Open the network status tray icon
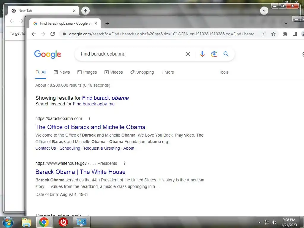Screen dimensions: 304x228 [x=267, y=223]
